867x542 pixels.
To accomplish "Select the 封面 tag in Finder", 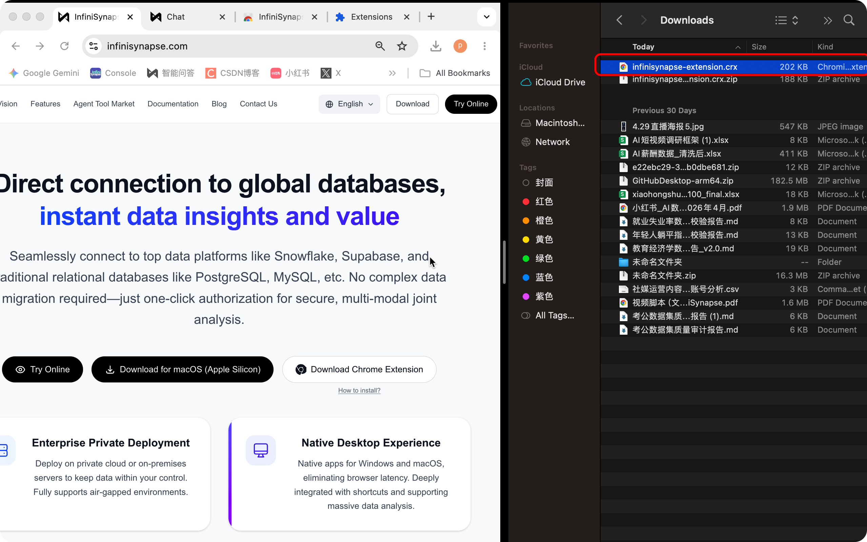I will (537, 183).
